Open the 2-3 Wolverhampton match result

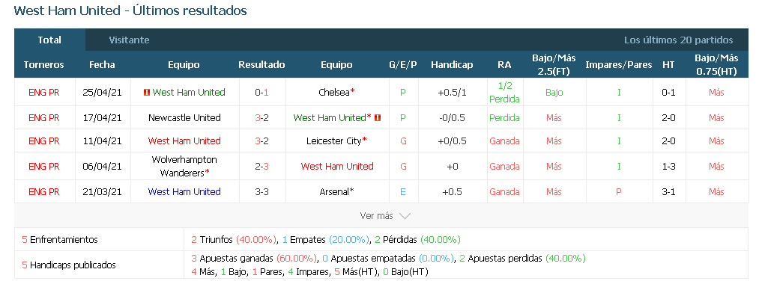tap(262, 166)
